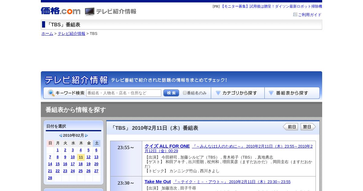Expand カテゴリから探す dropdown
Image resolution: width=363 pixels, height=191 pixels.
[x=238, y=93]
